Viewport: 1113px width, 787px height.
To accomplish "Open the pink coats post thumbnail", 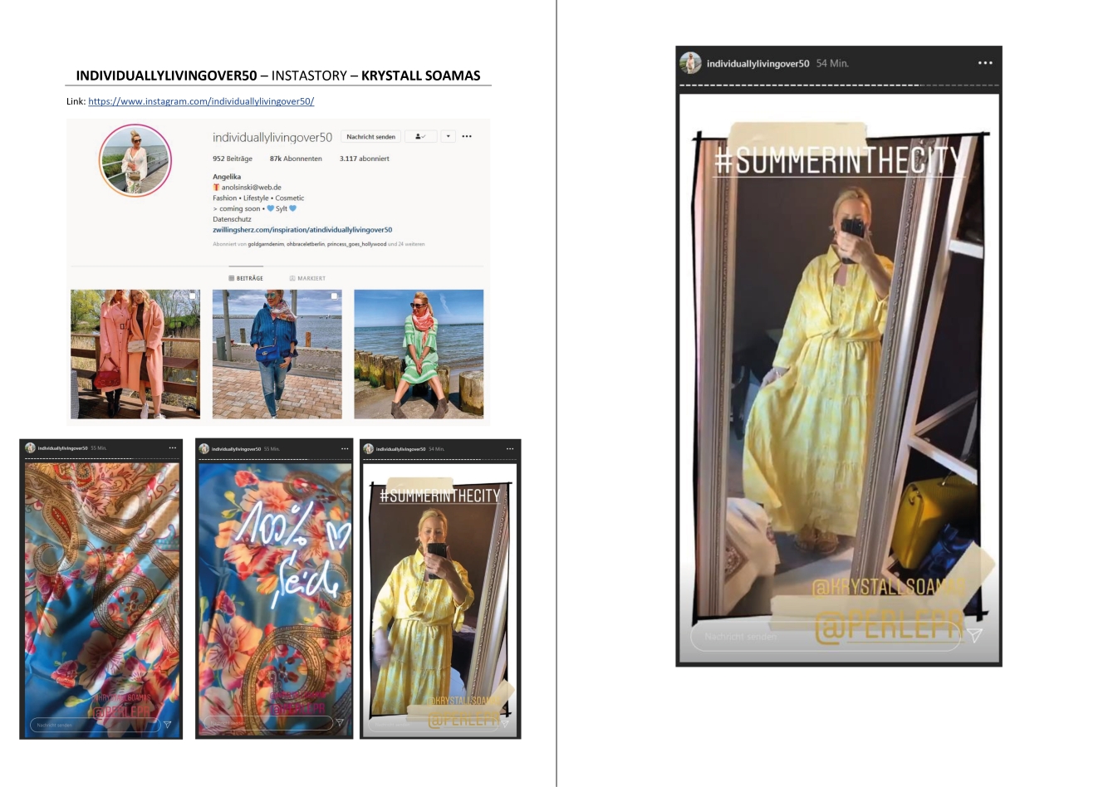I will [135, 354].
